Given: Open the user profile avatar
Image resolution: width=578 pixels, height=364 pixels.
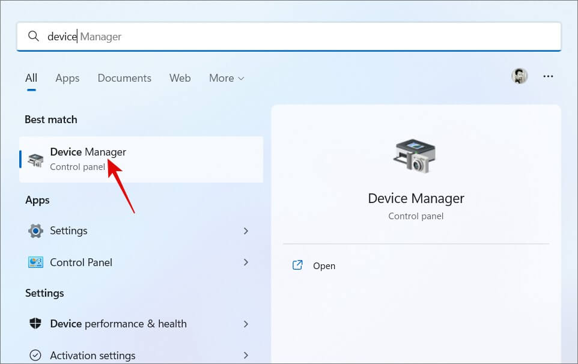Looking at the screenshot, I should (x=519, y=77).
